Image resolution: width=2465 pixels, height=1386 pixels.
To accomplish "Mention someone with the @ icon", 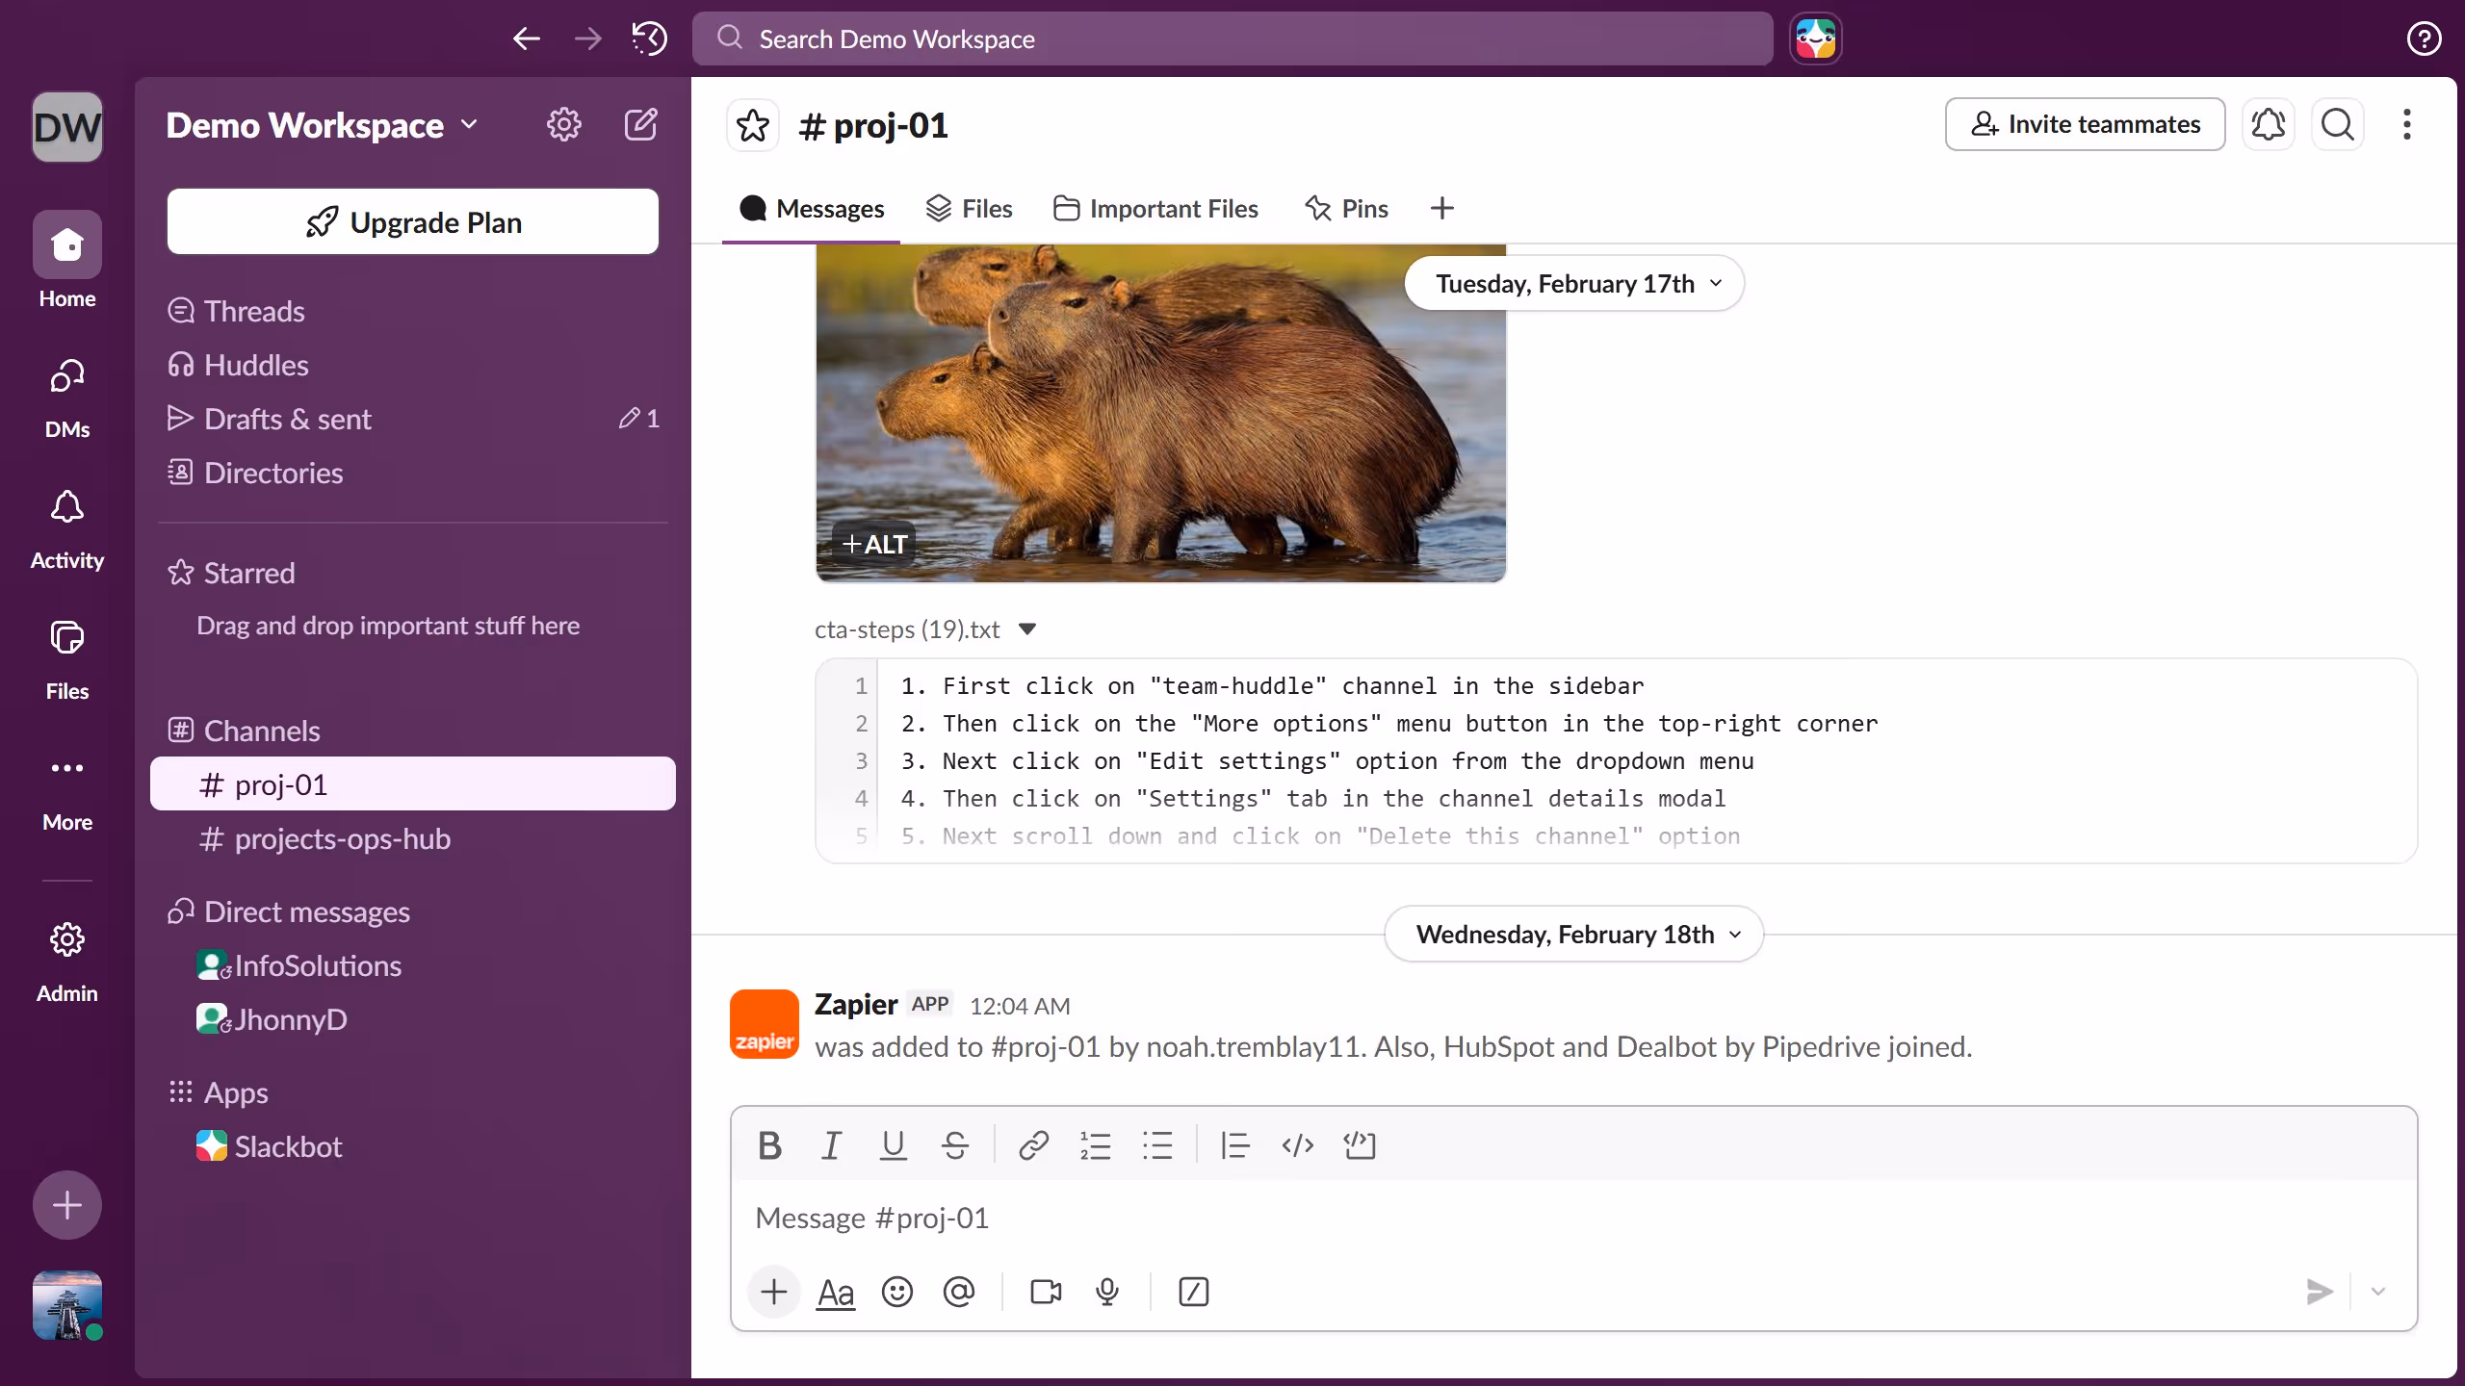I will coord(959,1292).
